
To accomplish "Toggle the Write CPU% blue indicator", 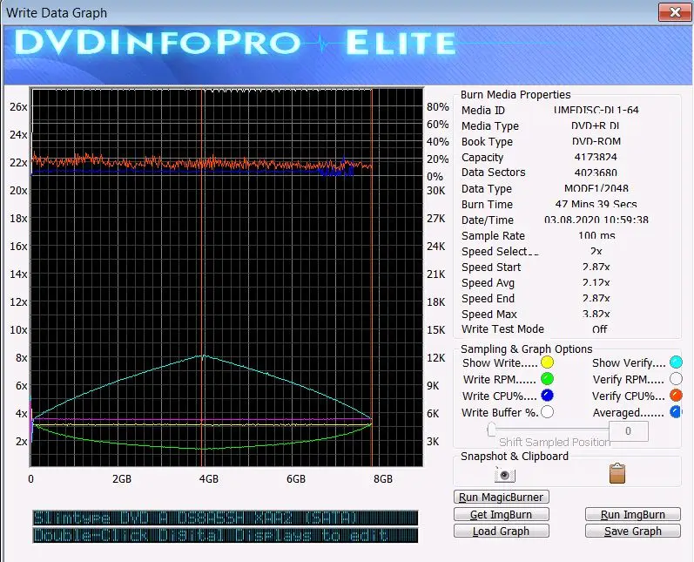I will [x=547, y=395].
